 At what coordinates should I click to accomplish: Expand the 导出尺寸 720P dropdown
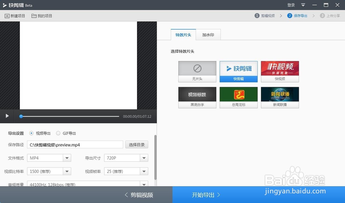click(144, 158)
